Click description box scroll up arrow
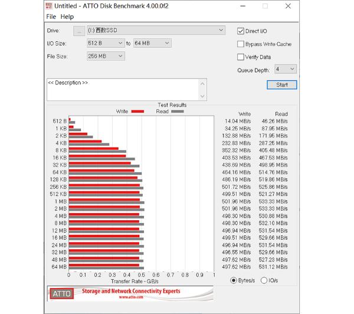354x314 pixels. [x=202, y=84]
